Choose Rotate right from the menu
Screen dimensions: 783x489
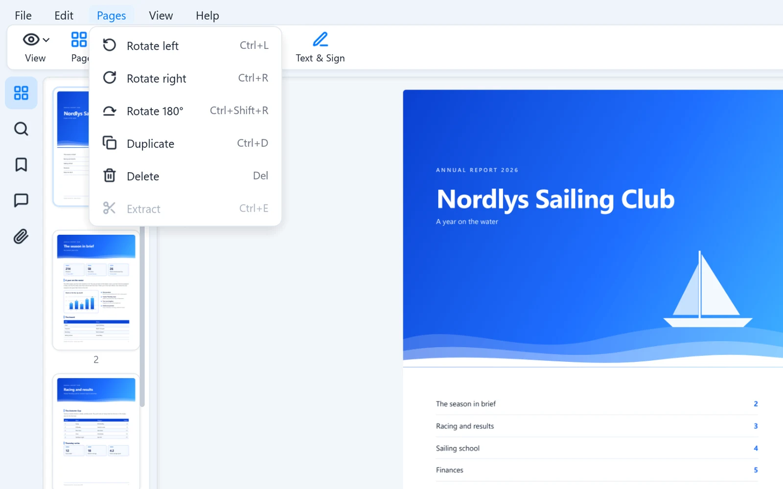pos(185,78)
